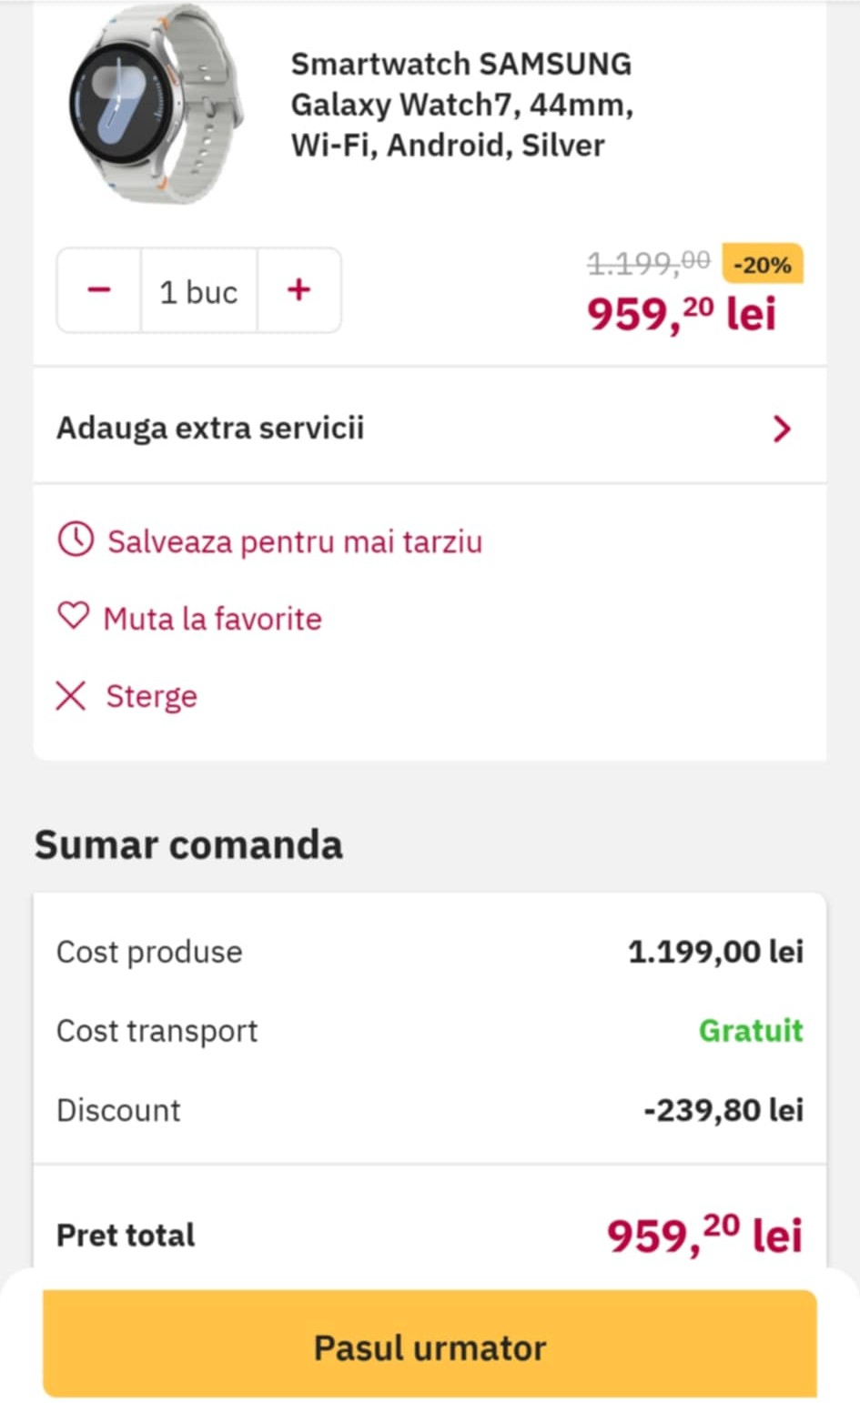Decrease quantity with the minus button

tap(99, 290)
